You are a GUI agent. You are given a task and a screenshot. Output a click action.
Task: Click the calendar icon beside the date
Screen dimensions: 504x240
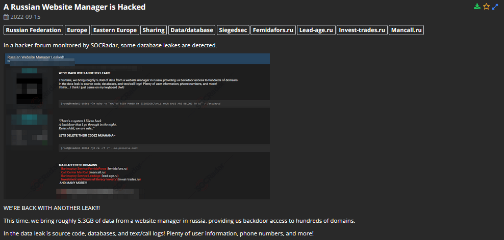[7, 17]
